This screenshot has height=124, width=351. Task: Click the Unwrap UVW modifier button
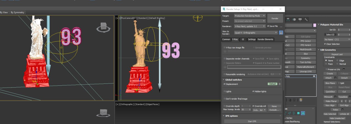[x=306, y=71]
